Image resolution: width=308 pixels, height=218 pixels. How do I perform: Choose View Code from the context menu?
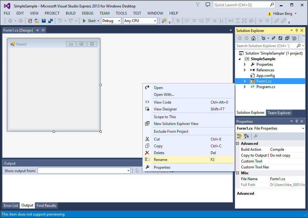coord(189,102)
